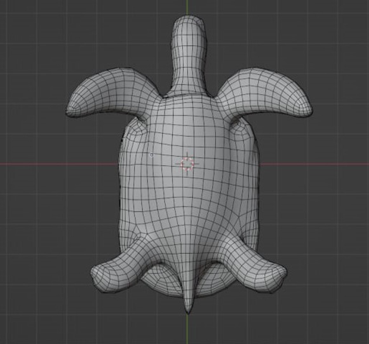
Task: Click the green Y axis line below the tail
Action: coord(188,329)
